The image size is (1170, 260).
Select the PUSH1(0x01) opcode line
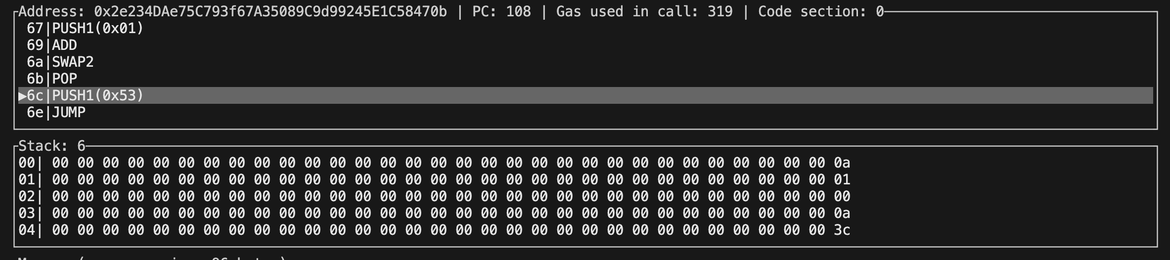(x=97, y=29)
